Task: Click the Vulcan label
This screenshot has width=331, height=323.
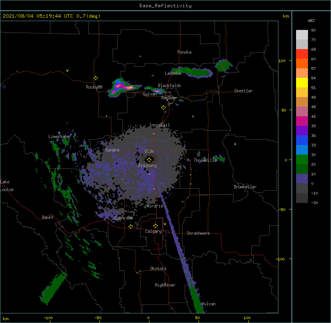Action: coord(209,304)
